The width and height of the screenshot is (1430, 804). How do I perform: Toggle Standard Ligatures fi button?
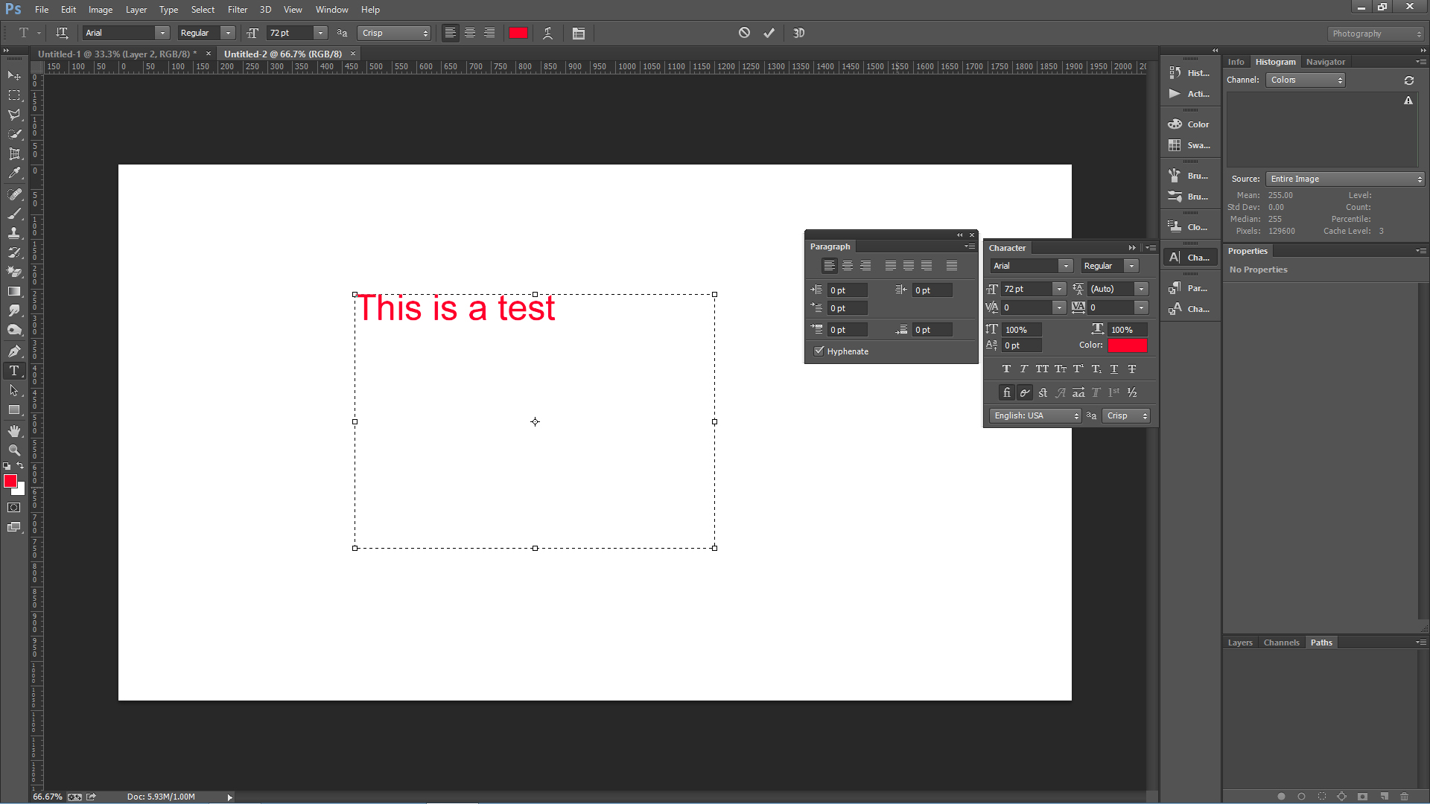pyautogui.click(x=1006, y=392)
